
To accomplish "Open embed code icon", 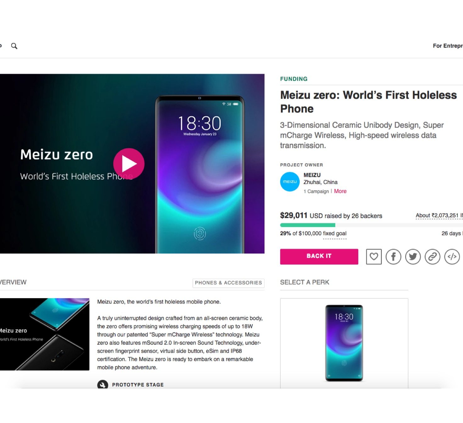I will tap(452, 257).
